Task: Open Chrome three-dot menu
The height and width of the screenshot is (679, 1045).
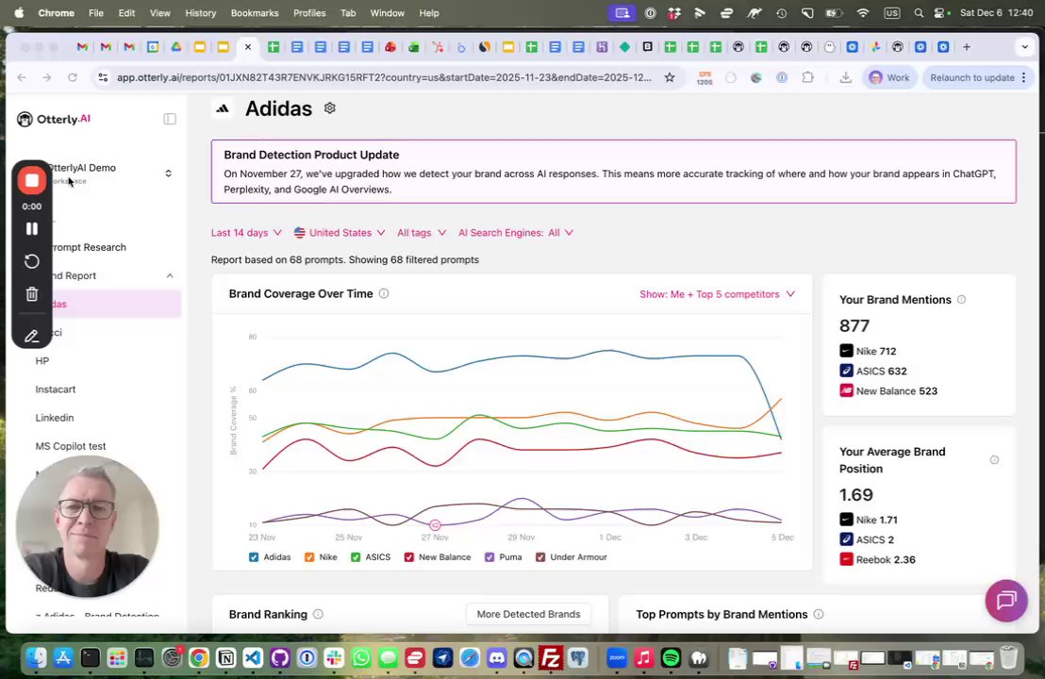Action: [1024, 77]
